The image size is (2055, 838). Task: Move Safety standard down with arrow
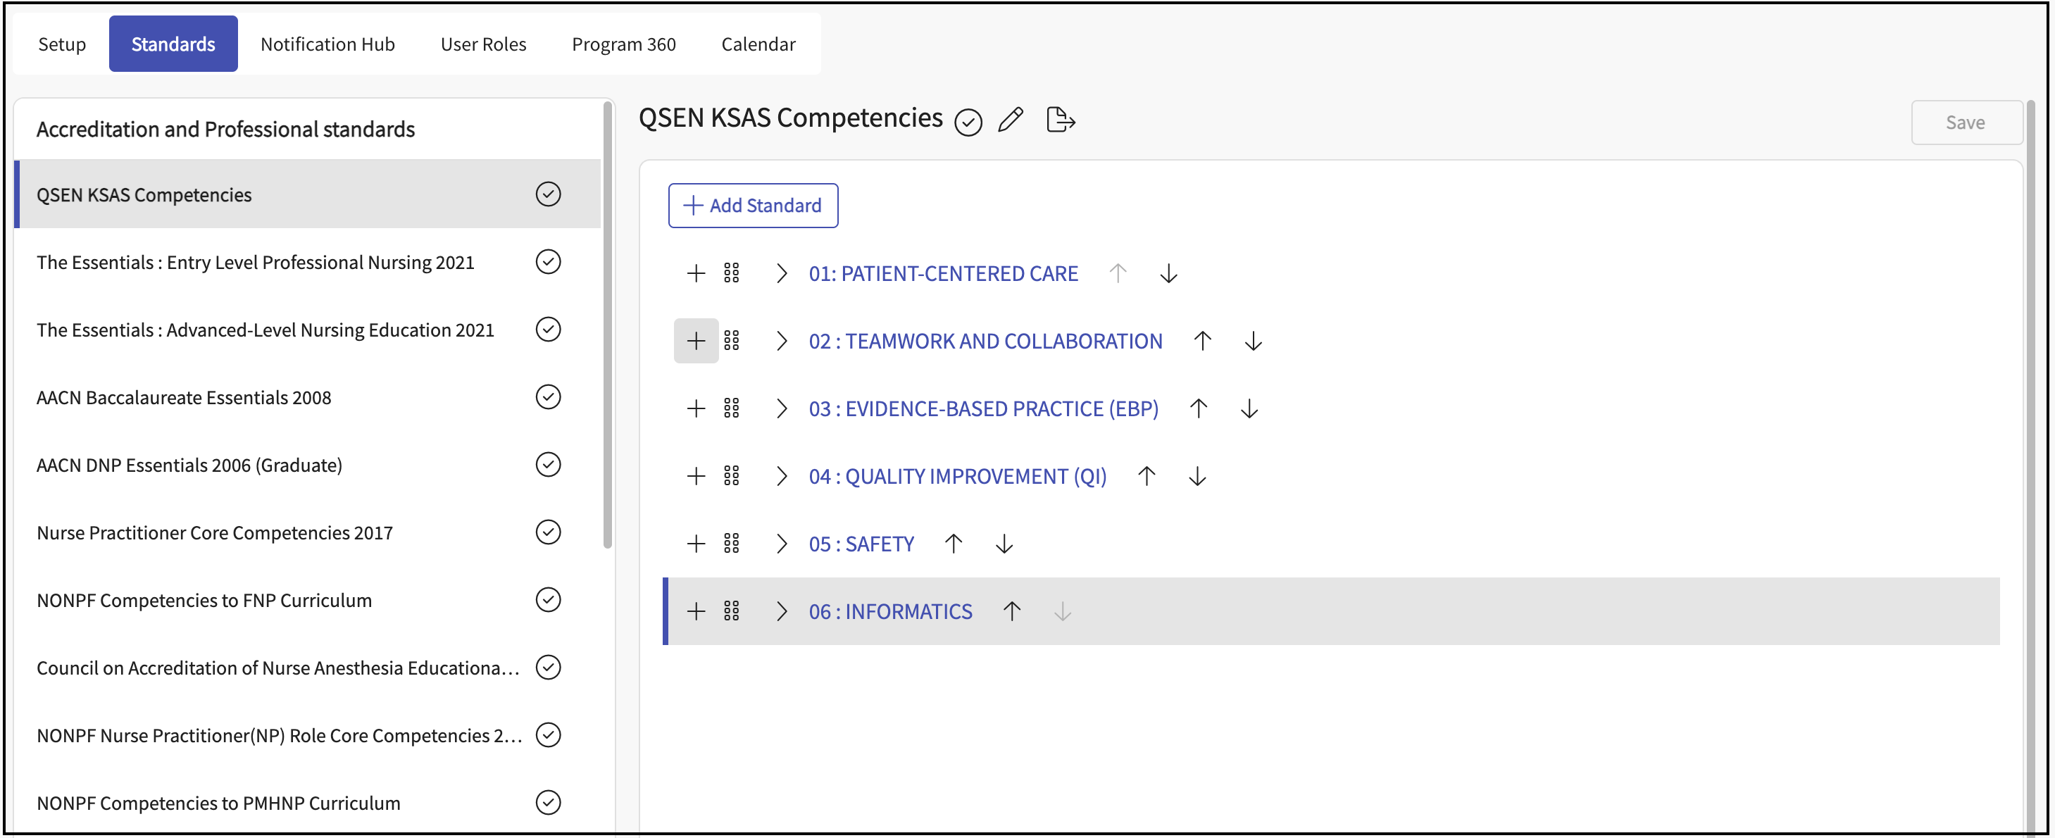click(1004, 544)
